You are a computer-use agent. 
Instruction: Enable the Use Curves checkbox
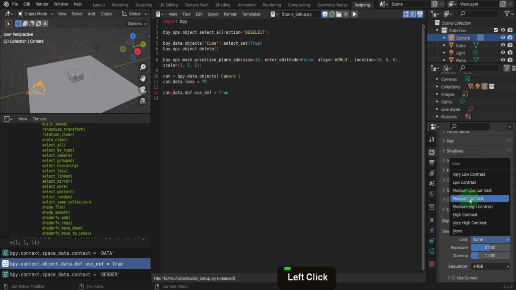pyautogui.click(x=453, y=278)
